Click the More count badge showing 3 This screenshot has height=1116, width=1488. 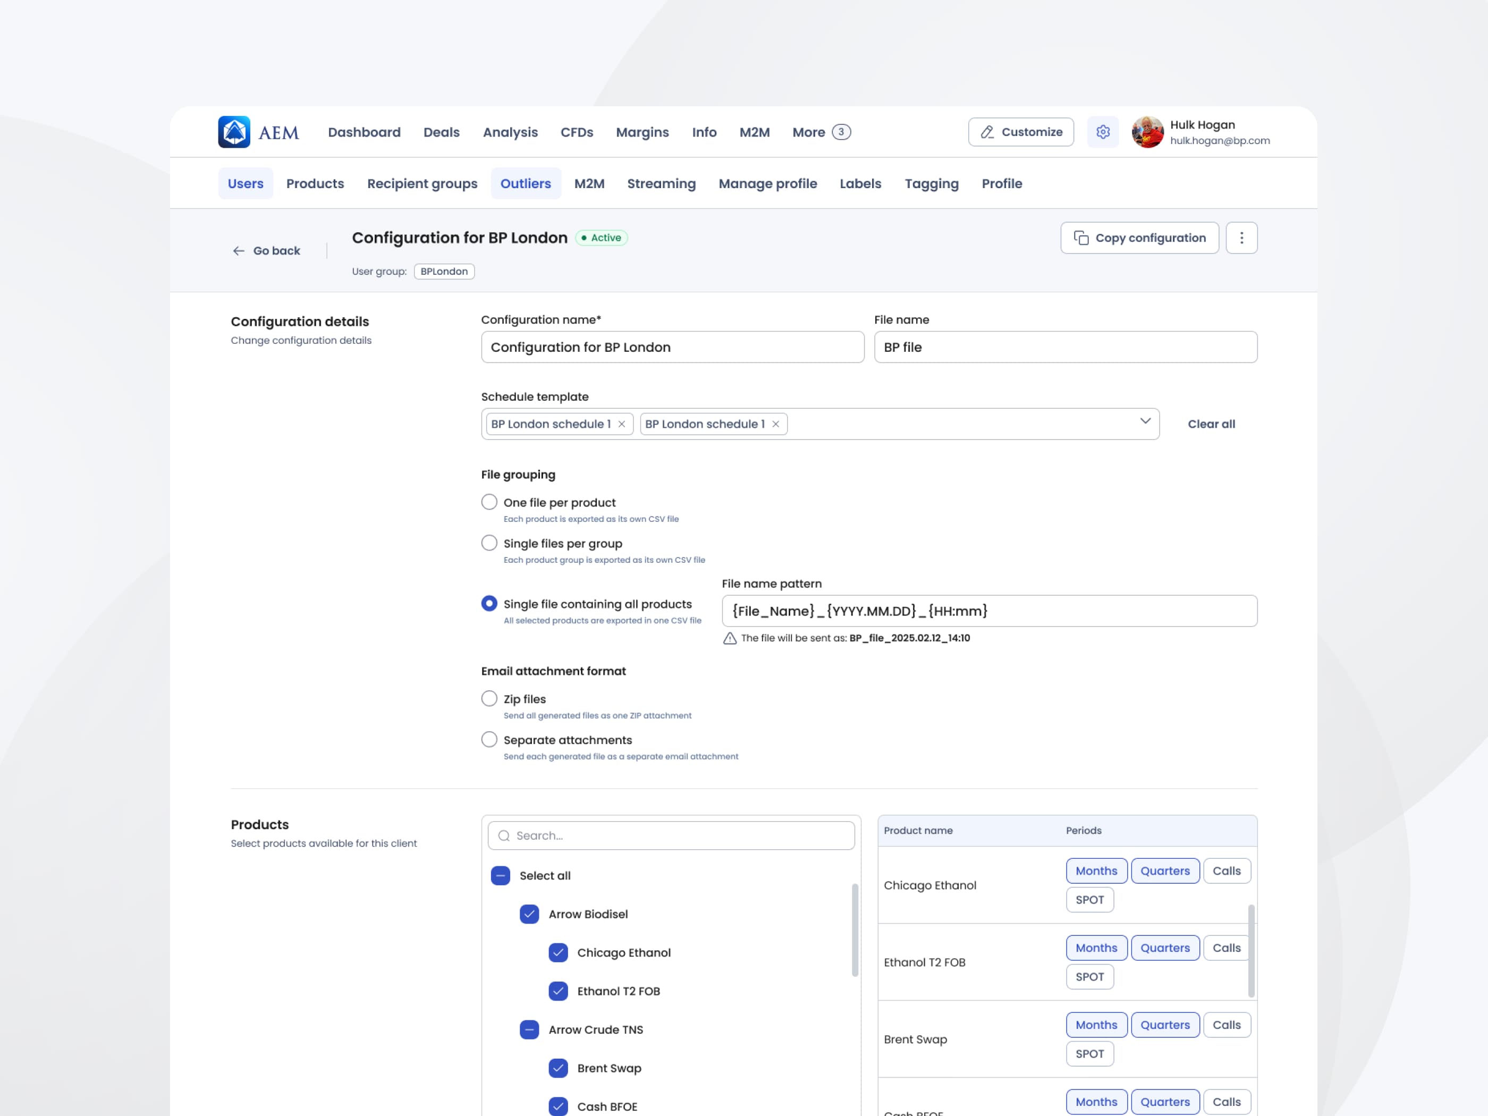(841, 132)
